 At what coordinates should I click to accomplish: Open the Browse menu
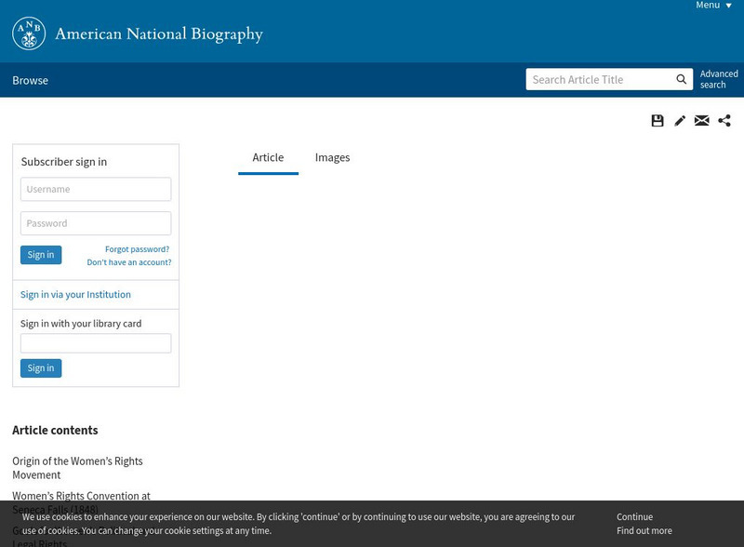[31, 80]
